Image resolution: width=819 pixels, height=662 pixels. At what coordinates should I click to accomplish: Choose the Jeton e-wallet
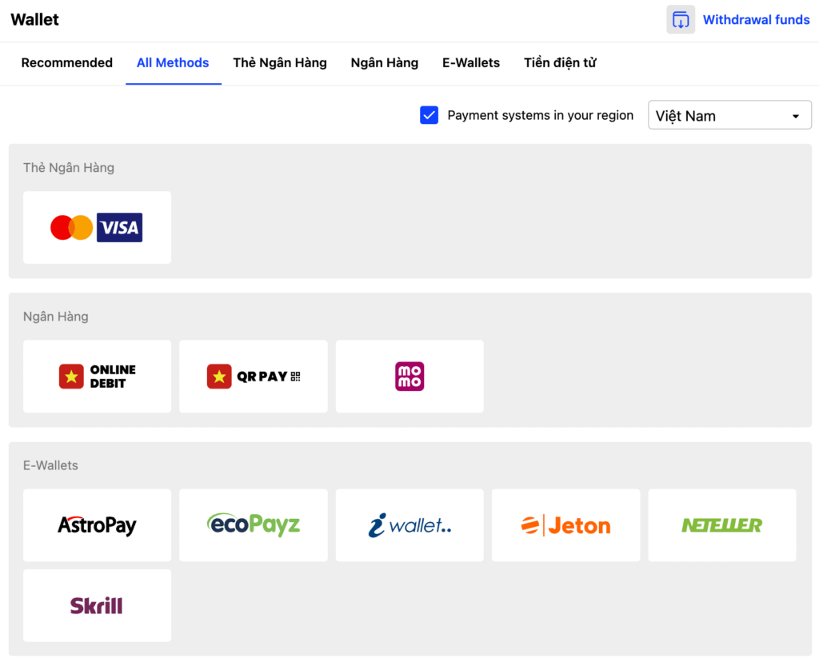pyautogui.click(x=565, y=525)
